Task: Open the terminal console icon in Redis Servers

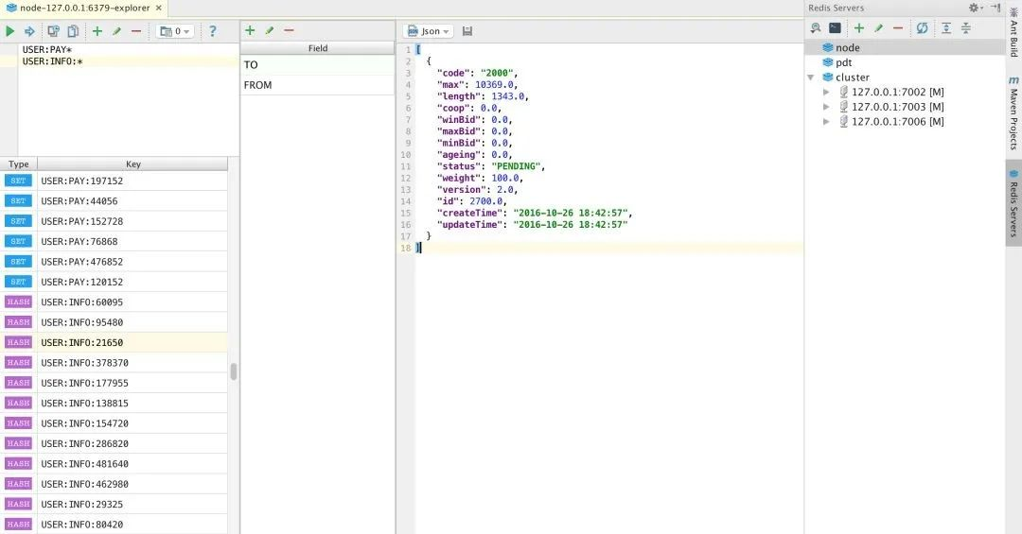Action: pyautogui.click(x=835, y=28)
